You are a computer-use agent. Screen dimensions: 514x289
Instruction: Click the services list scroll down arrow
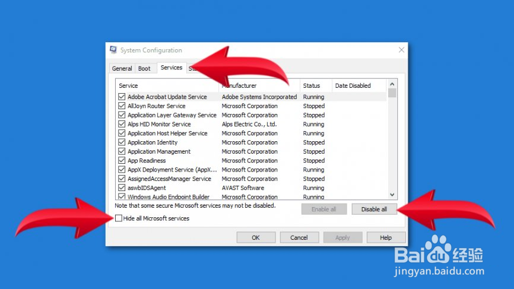coord(392,195)
